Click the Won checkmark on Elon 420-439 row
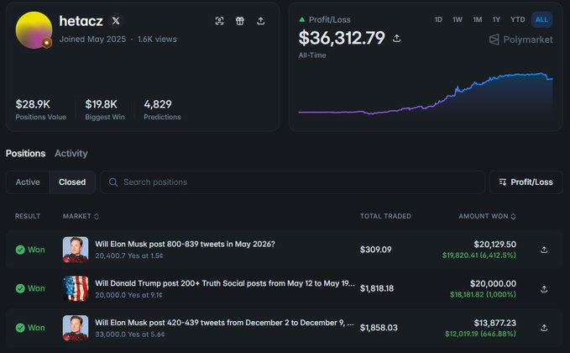Viewport: 570px width, 353px height. (x=20, y=328)
